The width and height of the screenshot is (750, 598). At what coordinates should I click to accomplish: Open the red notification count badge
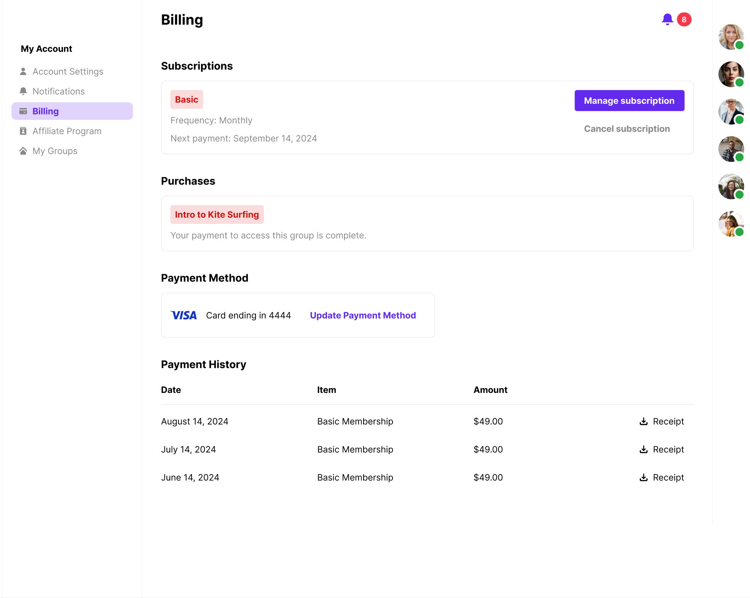[684, 19]
